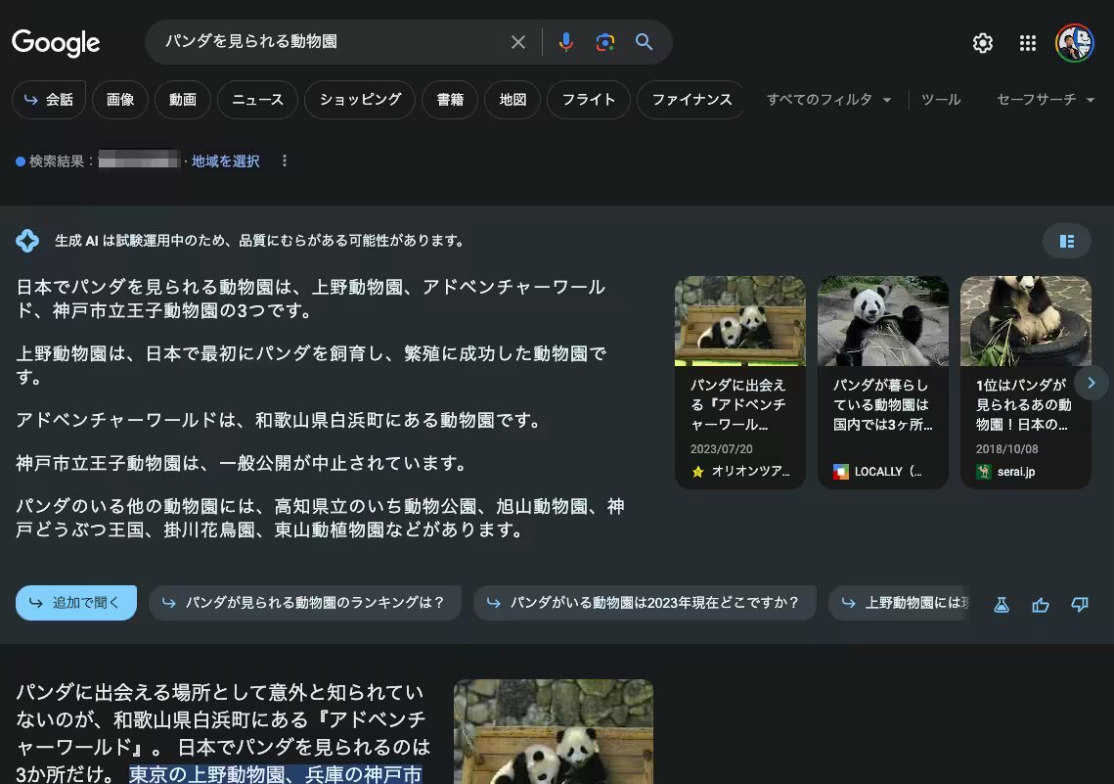Give thumbs up to the AI answer

tap(1040, 605)
